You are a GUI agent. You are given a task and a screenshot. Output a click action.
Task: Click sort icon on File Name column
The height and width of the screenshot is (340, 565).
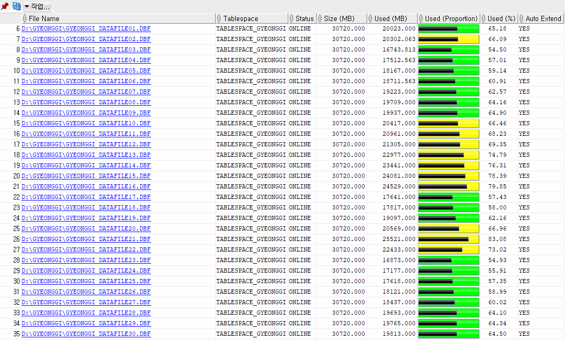click(25, 18)
